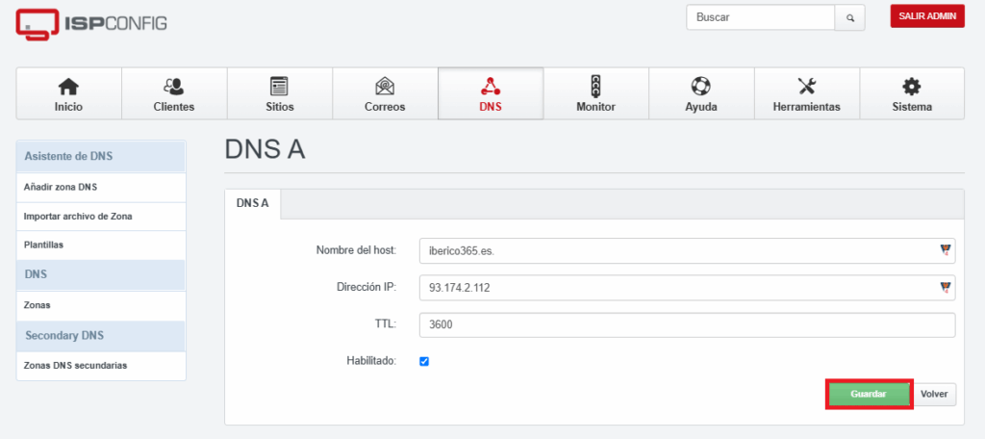Log out with Salir Admin
The image size is (985, 439).
(x=927, y=16)
